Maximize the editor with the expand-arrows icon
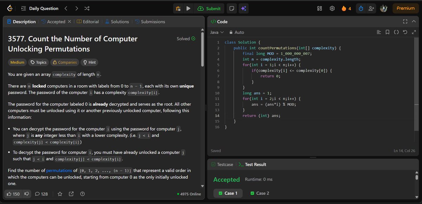The image size is (422, 204). (414, 32)
